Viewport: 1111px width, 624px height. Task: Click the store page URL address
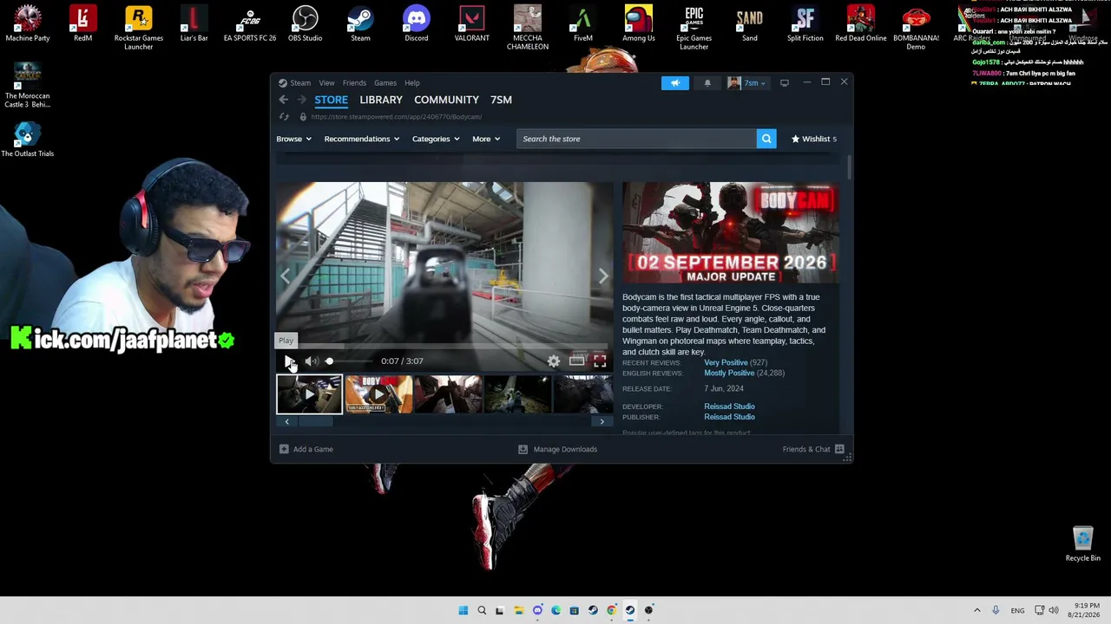point(396,117)
